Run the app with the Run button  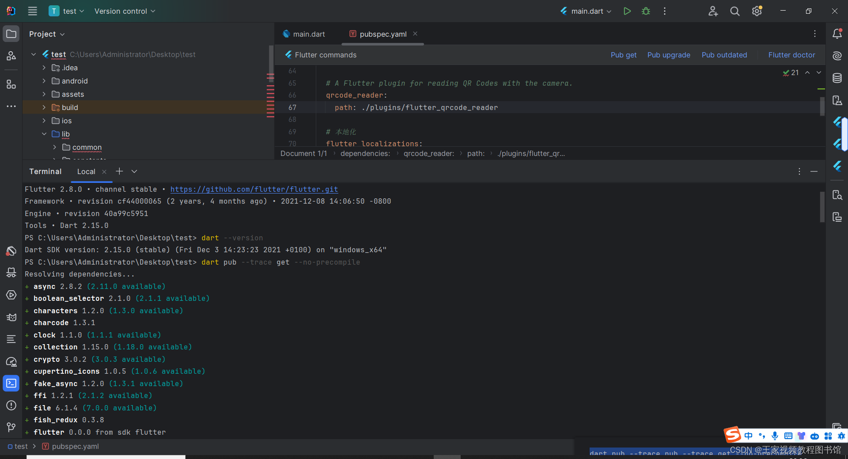point(627,11)
